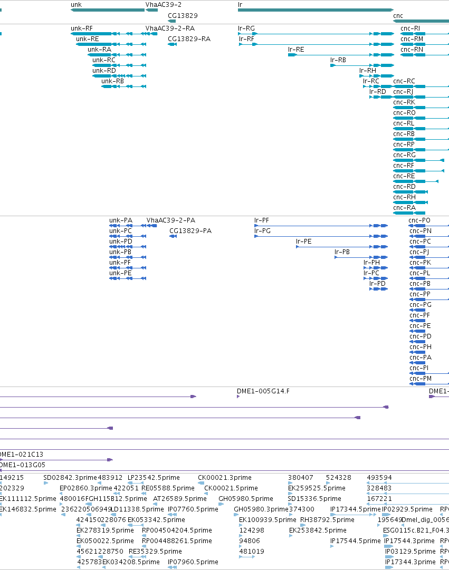Click EST EK259525.5prime
The width and height of the screenshot is (449, 570).
click(317, 488)
